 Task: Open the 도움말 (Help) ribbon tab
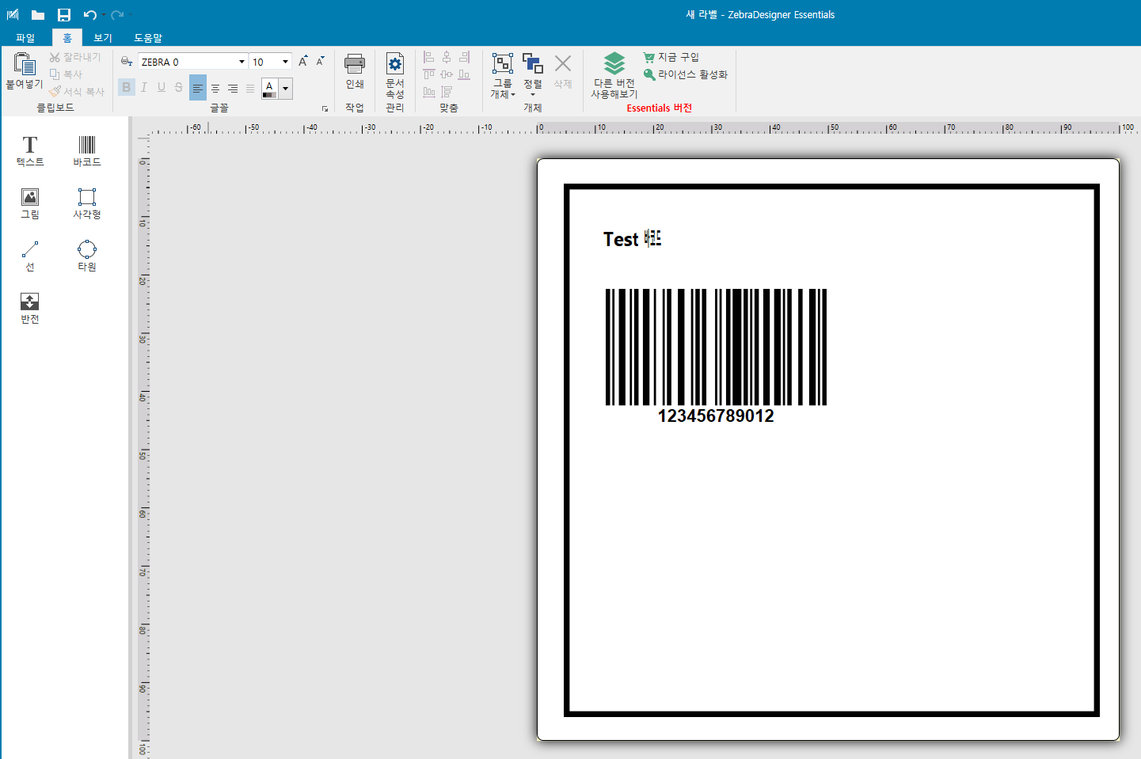click(148, 38)
